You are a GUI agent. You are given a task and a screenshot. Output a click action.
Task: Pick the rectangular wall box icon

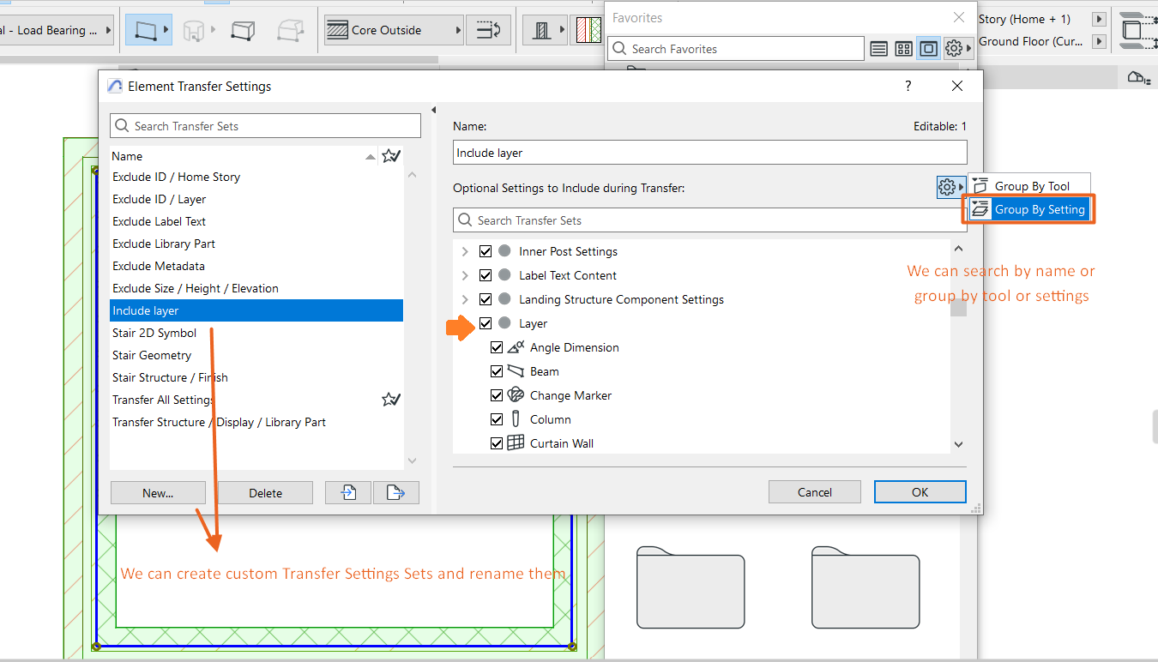tap(243, 31)
